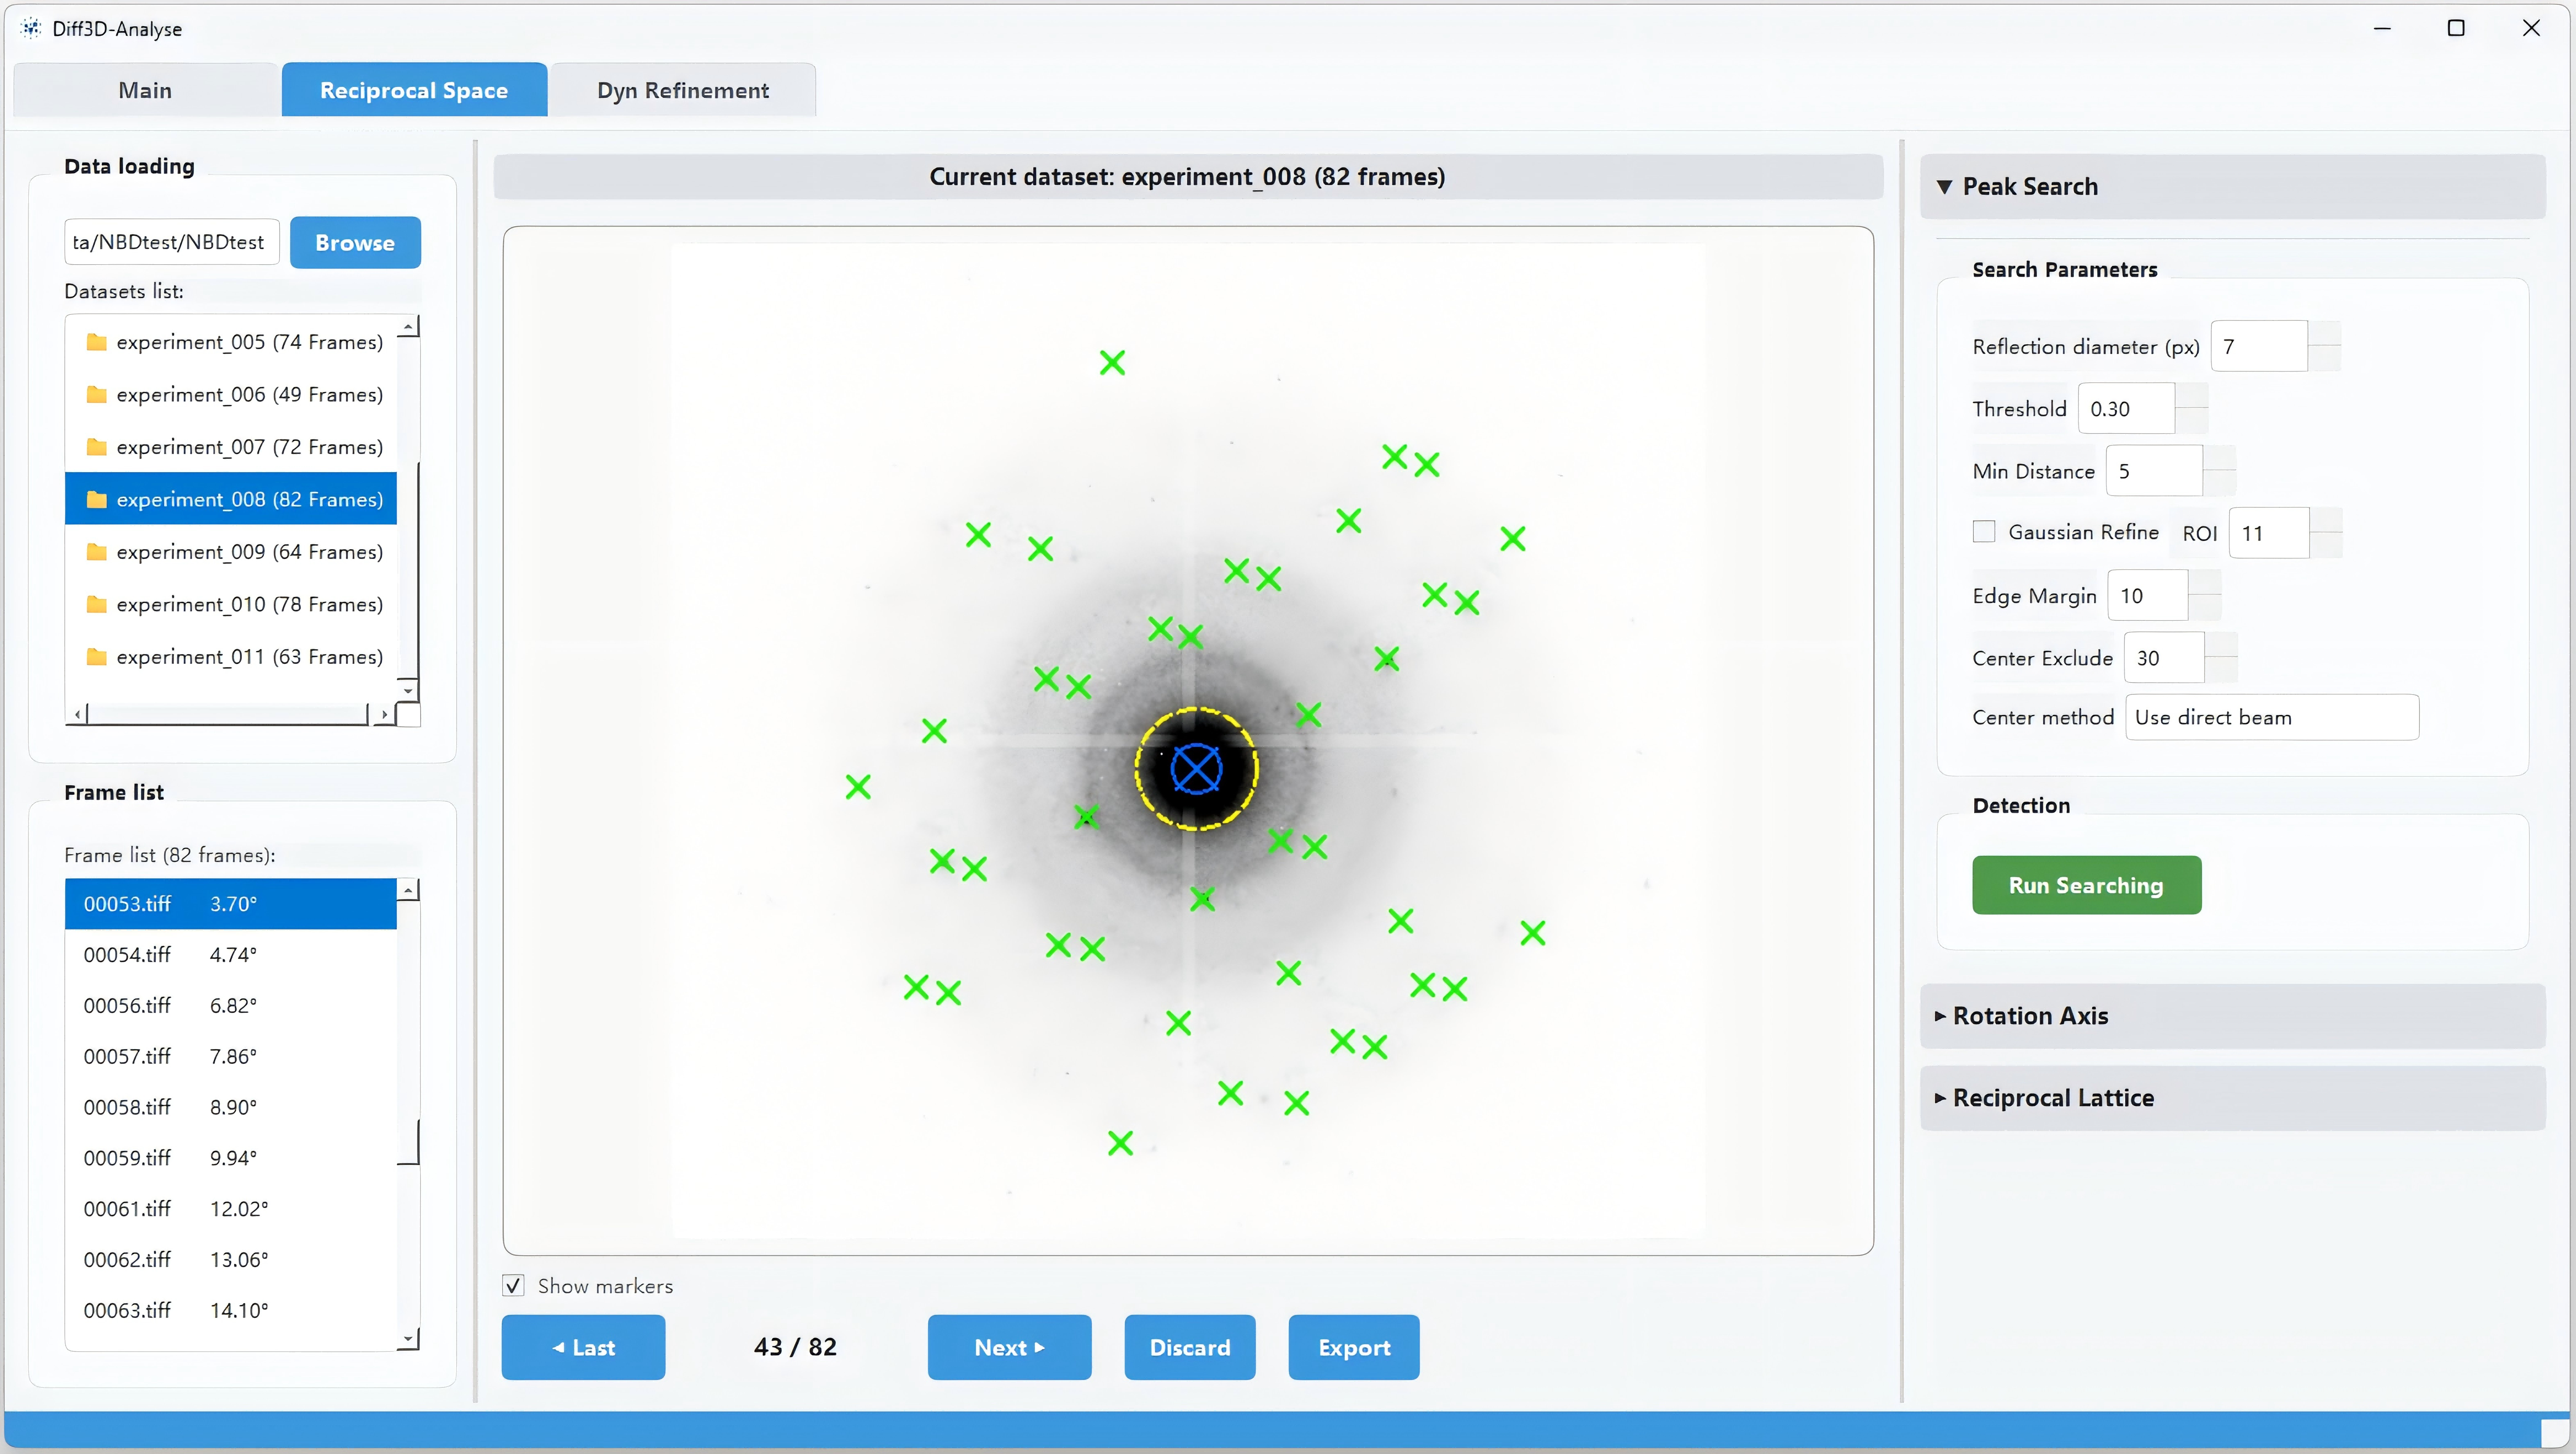Image resolution: width=2576 pixels, height=1454 pixels.
Task: Select dataset "experiment_008 (82 Frames)"
Action: point(231,499)
